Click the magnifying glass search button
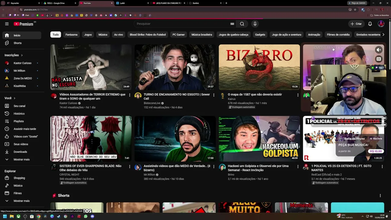The height and width of the screenshot is (220, 391). [242, 24]
